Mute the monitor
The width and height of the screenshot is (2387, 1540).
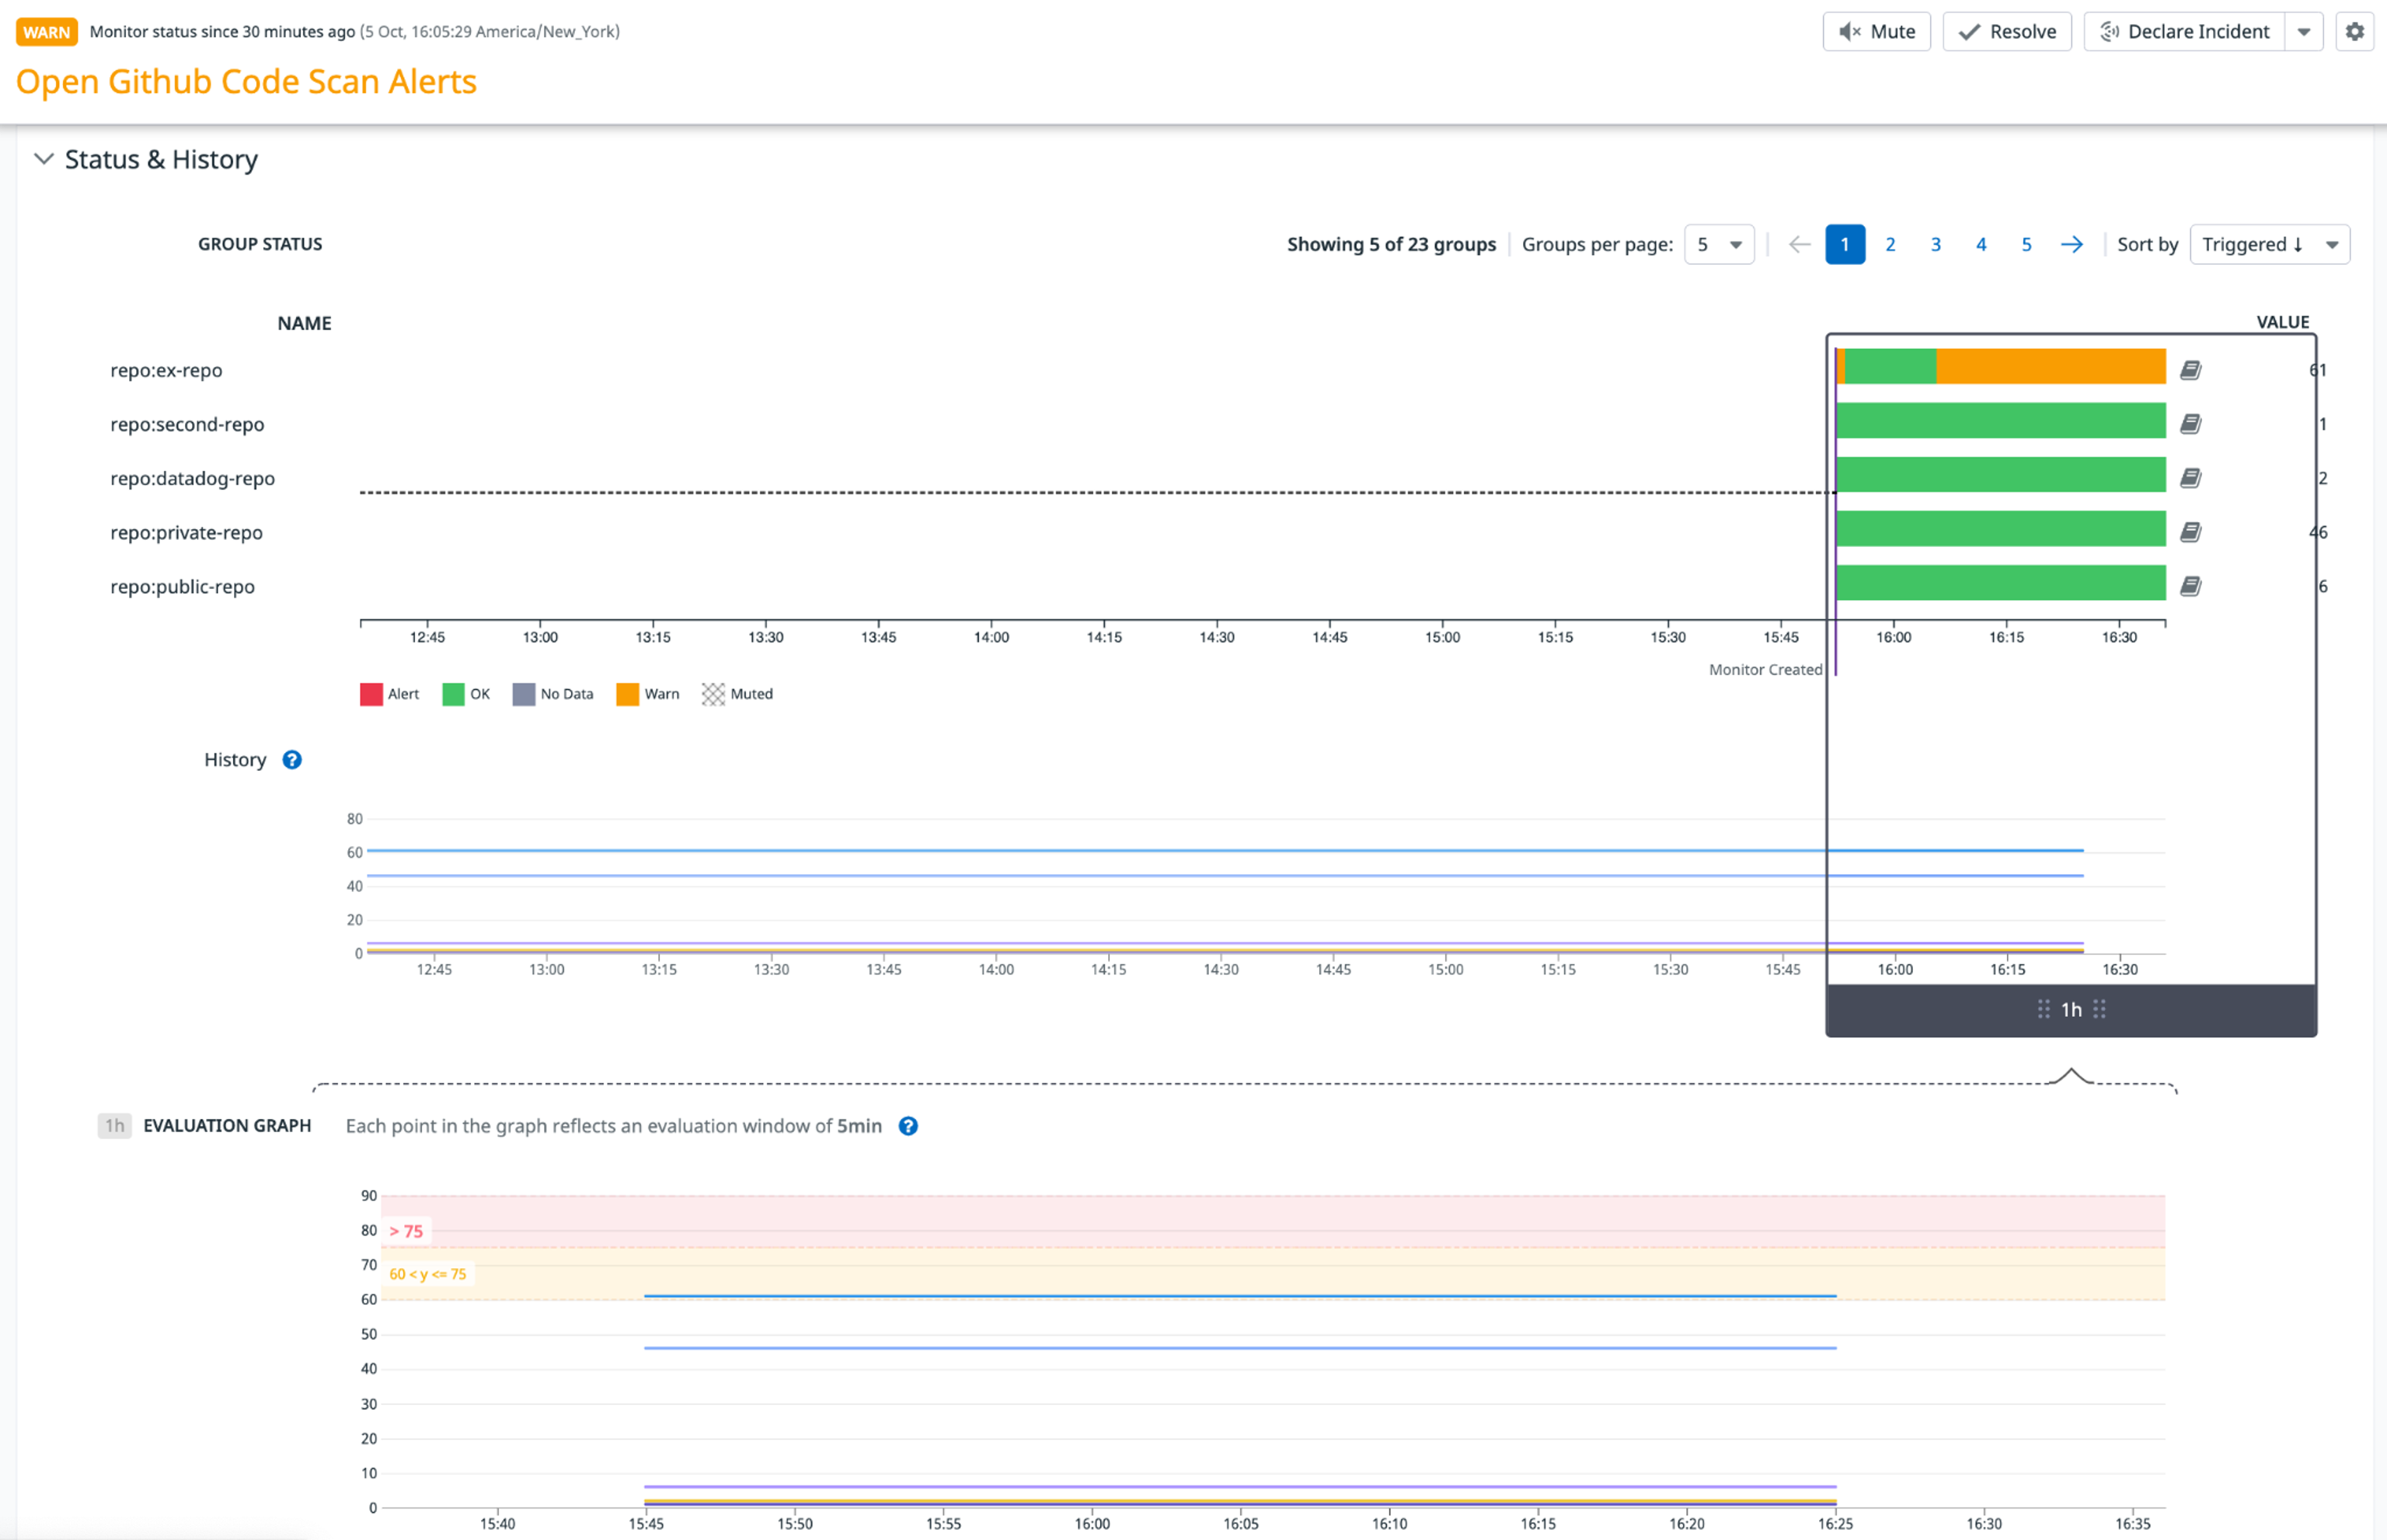tap(1876, 31)
